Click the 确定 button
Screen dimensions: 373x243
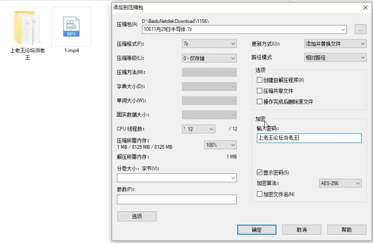[257, 229]
